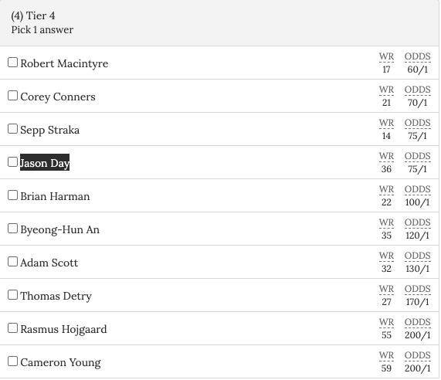
Task: Click the ODDS label in Robert Macintyre row
Action: tap(417, 56)
